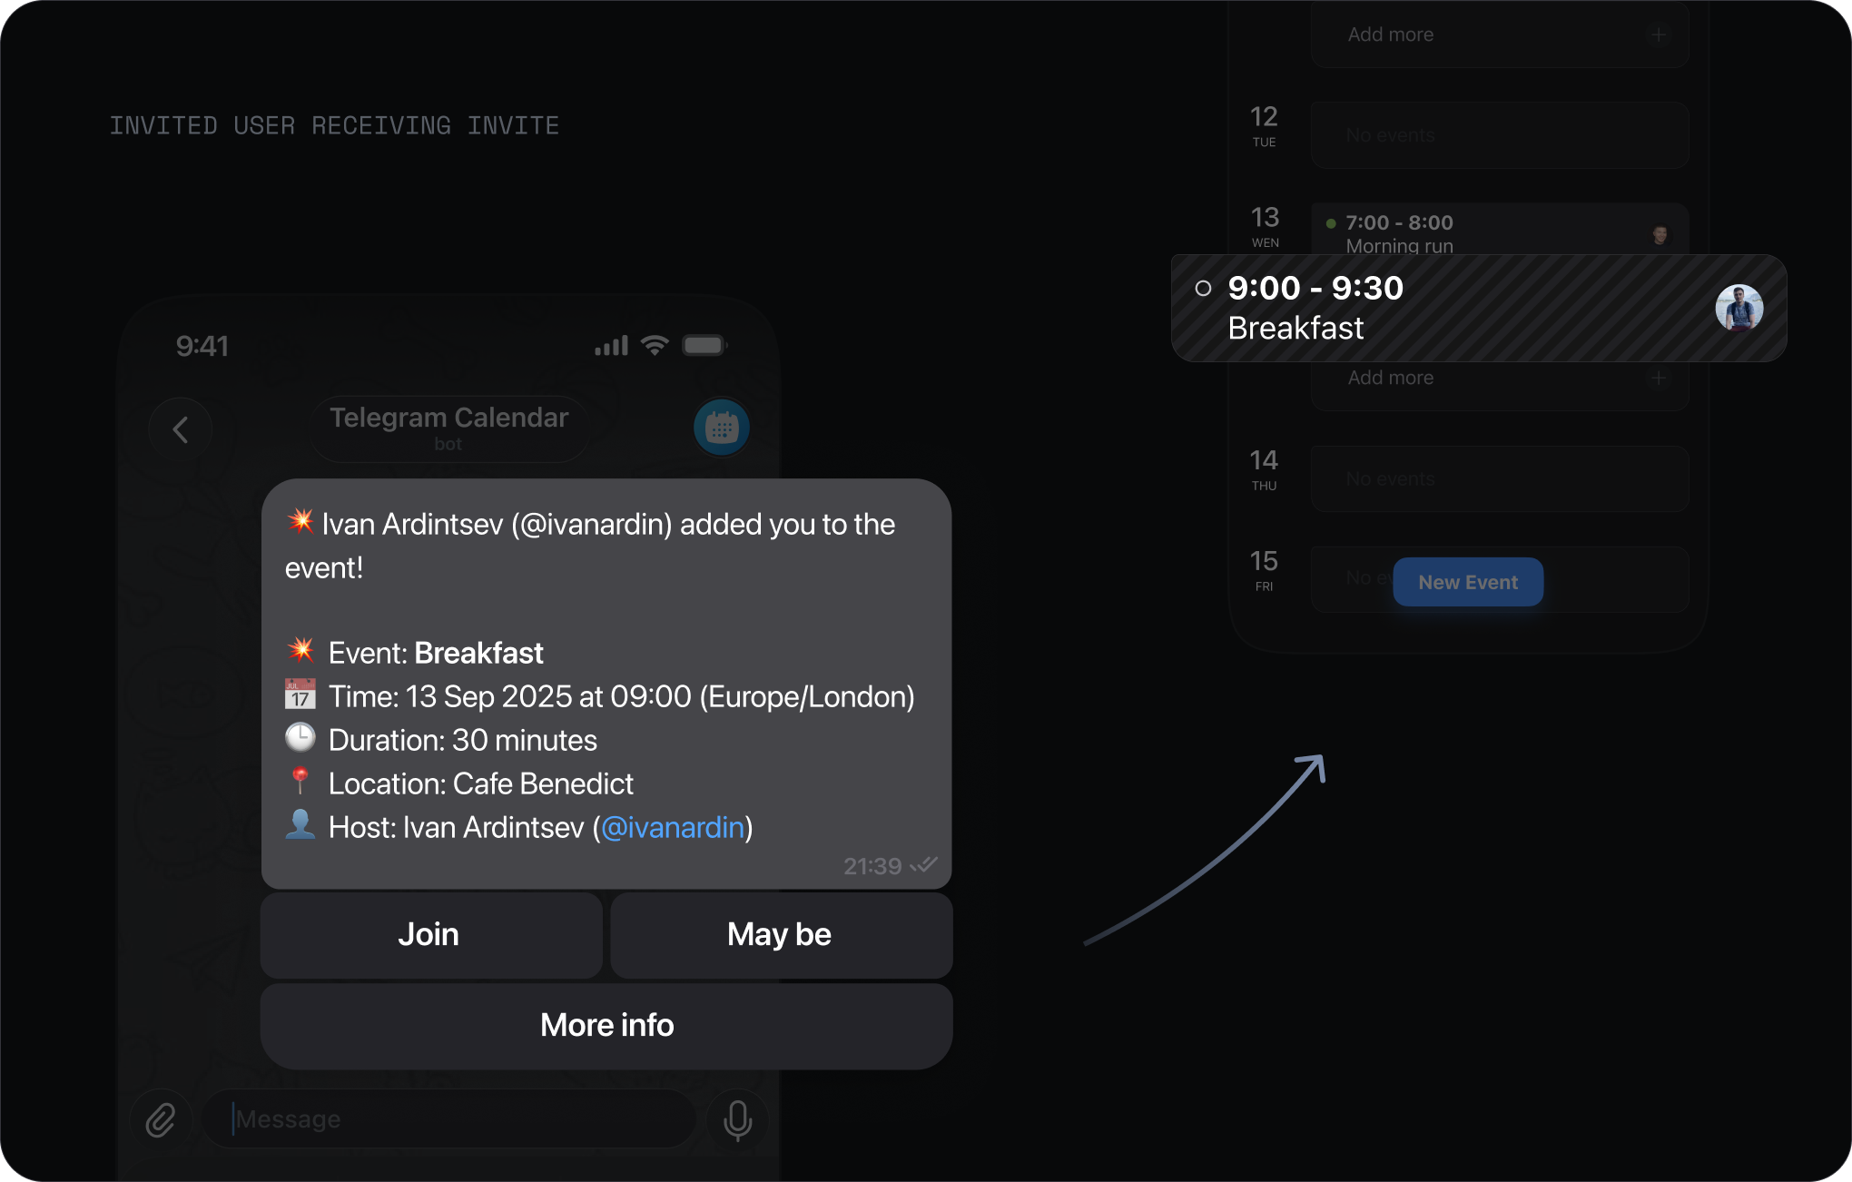Click the 21:39 message timestamp
The image size is (1852, 1182).
872,866
